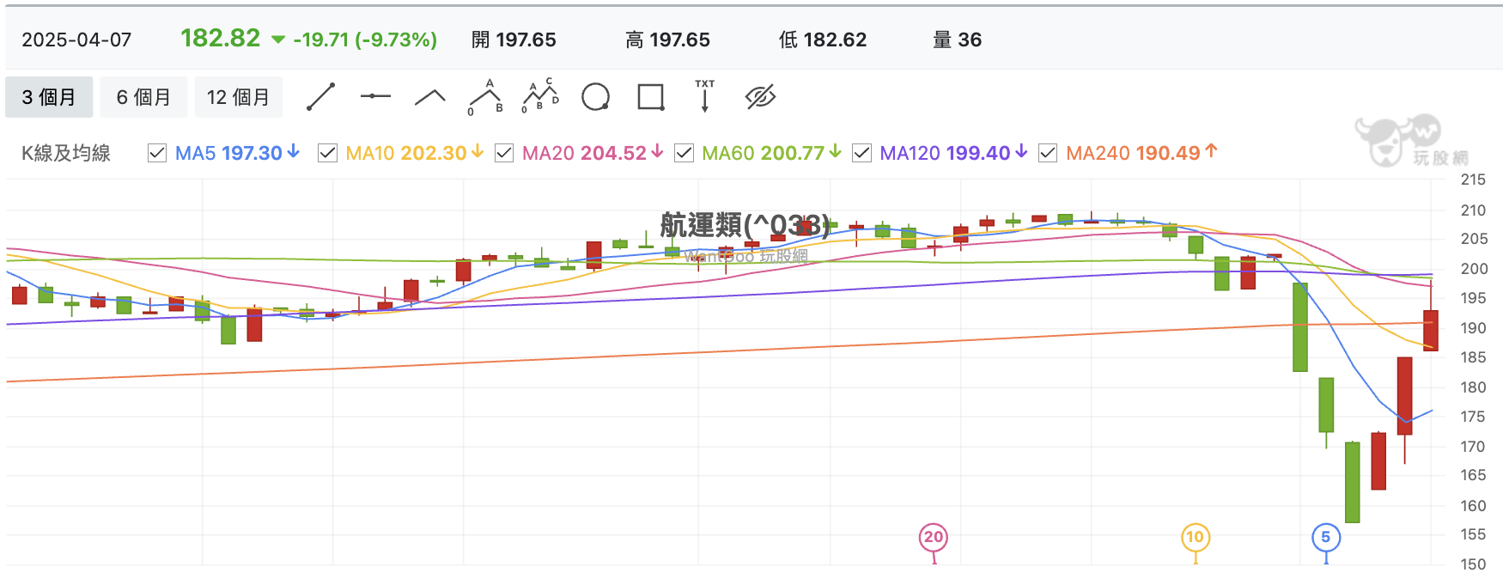
Task: Select the rectangle drawing tool
Action: [x=651, y=97]
